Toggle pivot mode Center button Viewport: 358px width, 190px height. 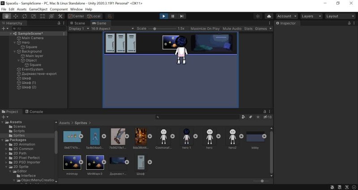(x=76, y=16)
